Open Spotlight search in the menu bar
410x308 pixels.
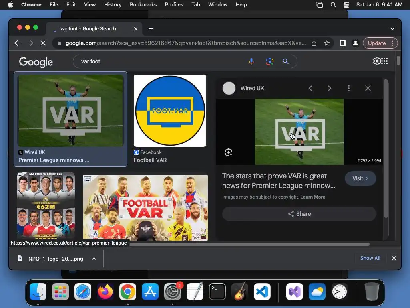point(333,4)
